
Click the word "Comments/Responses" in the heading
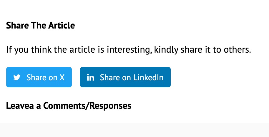coord(87,106)
